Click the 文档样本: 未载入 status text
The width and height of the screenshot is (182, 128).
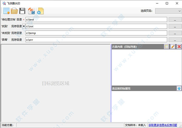135,125
